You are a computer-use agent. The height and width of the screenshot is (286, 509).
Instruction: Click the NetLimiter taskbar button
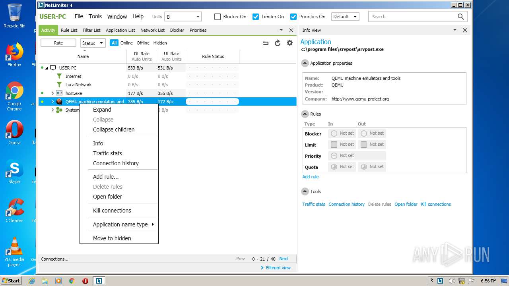coord(99,281)
